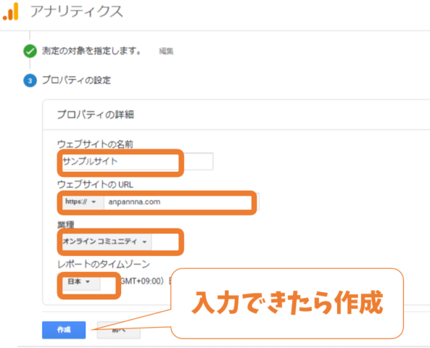The height and width of the screenshot is (348, 430).
Task: Open the オンライン コミュニティ industry dropdown
Action: [107, 241]
